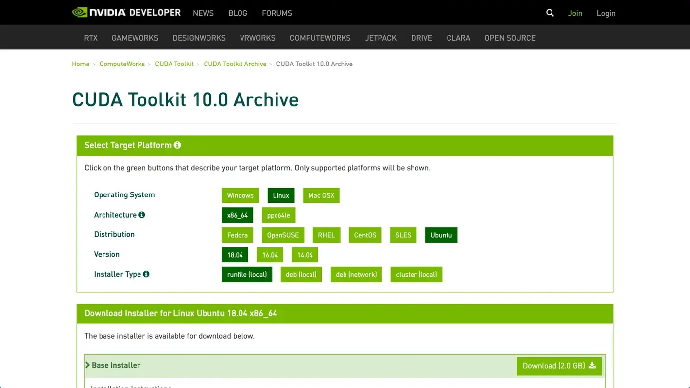Choose version 14.04
The width and height of the screenshot is (690, 388).
click(x=305, y=255)
